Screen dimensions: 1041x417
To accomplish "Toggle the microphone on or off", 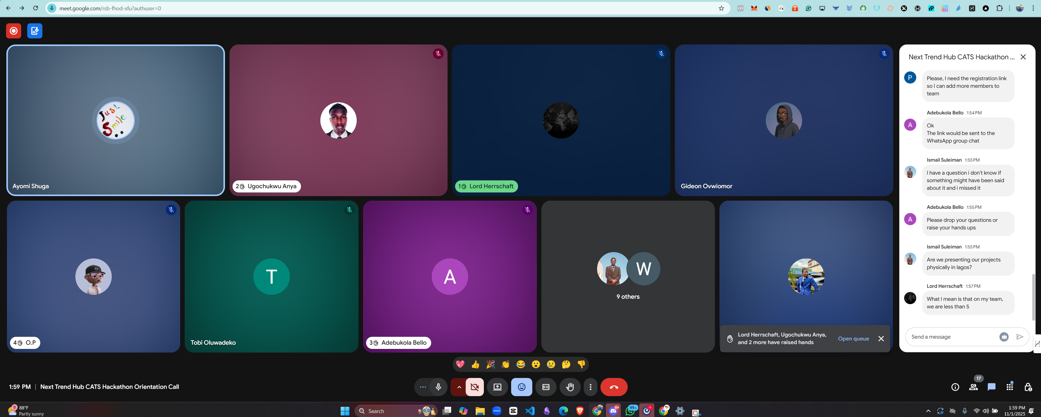I will pos(438,387).
